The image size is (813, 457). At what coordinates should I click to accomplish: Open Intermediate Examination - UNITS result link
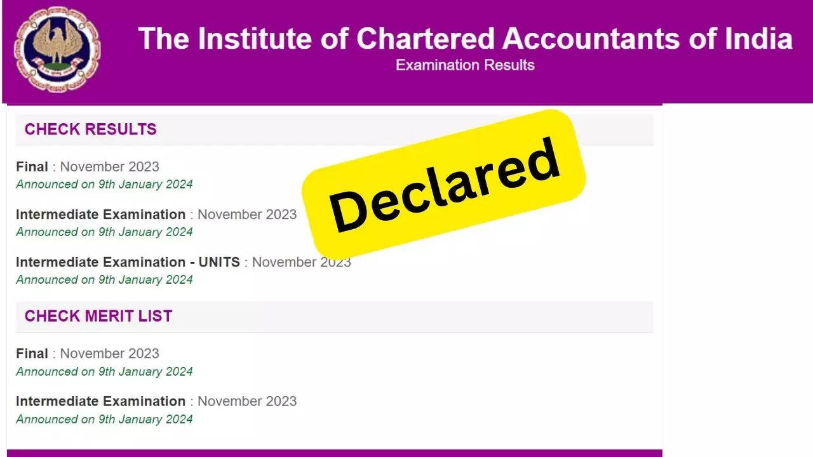[128, 262]
